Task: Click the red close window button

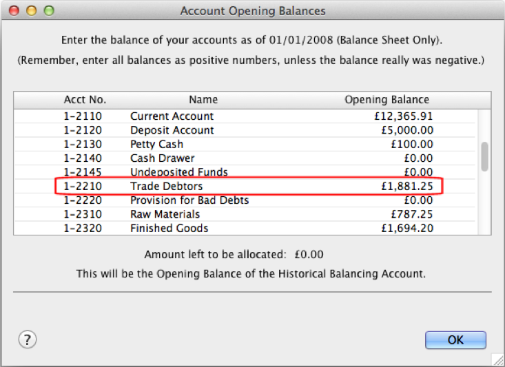Action: [14, 10]
